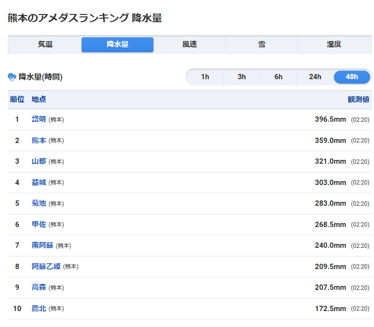Select the 1h time period

click(205, 77)
